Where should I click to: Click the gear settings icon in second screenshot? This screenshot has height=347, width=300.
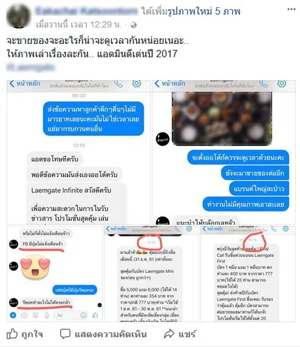[x=282, y=84]
